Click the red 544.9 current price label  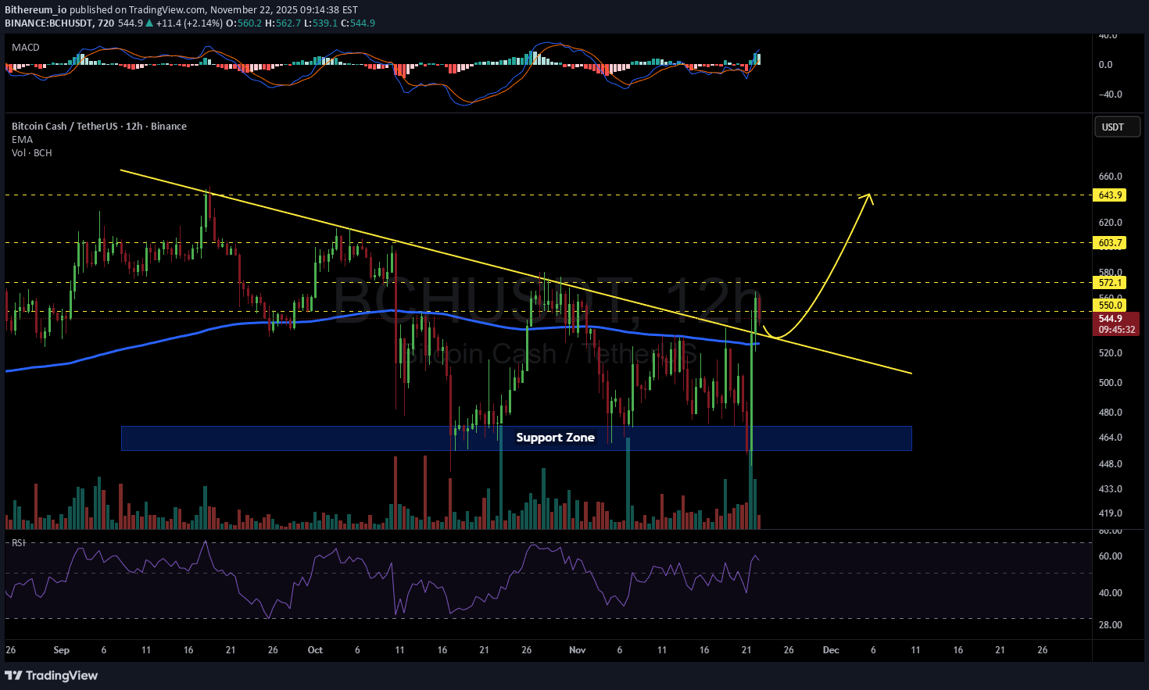(x=1114, y=319)
